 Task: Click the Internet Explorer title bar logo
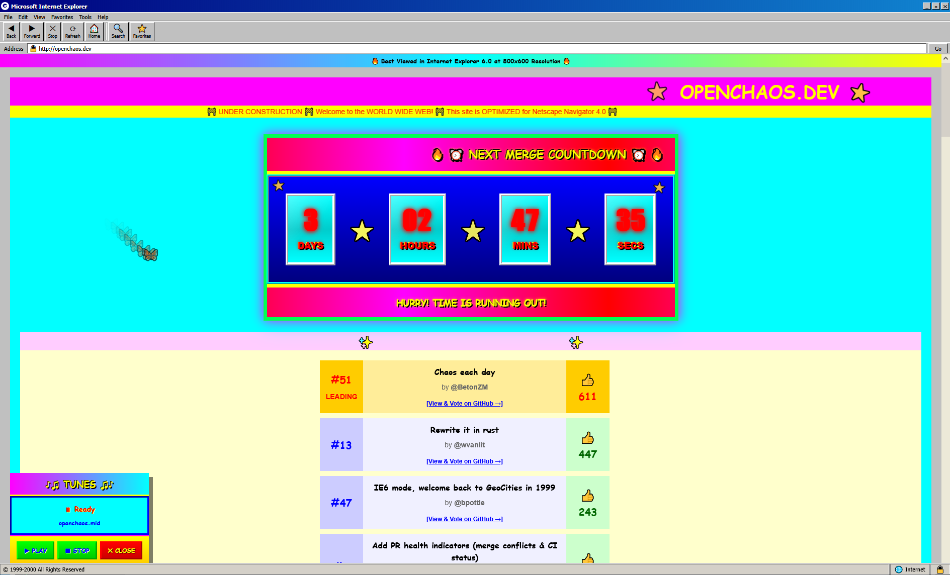point(5,6)
